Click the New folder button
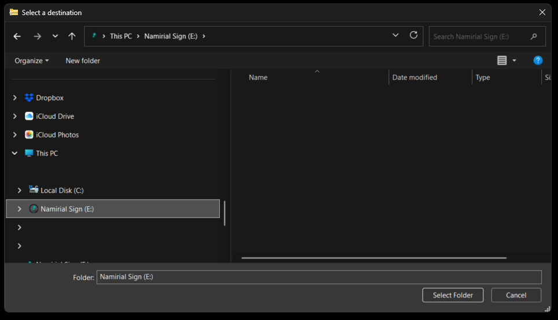 click(x=83, y=61)
